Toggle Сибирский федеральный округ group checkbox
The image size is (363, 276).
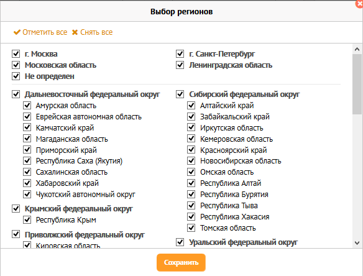180,94
